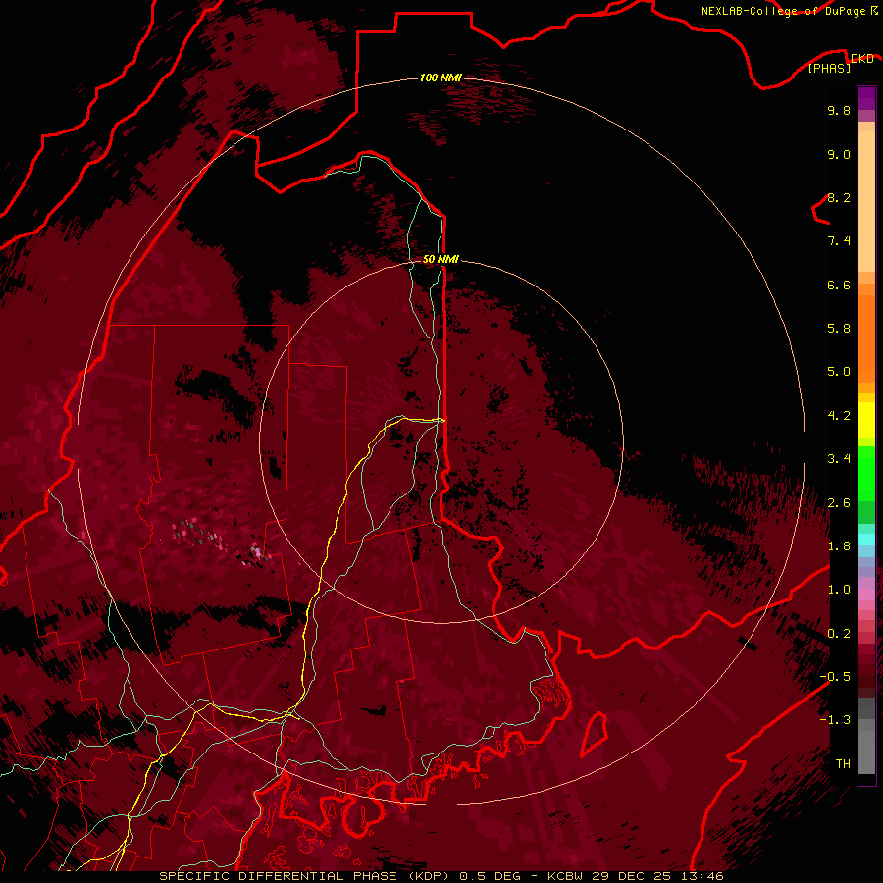The image size is (883, 883).
Task: Click the -0.5 color scale value
Action: pyautogui.click(x=835, y=677)
